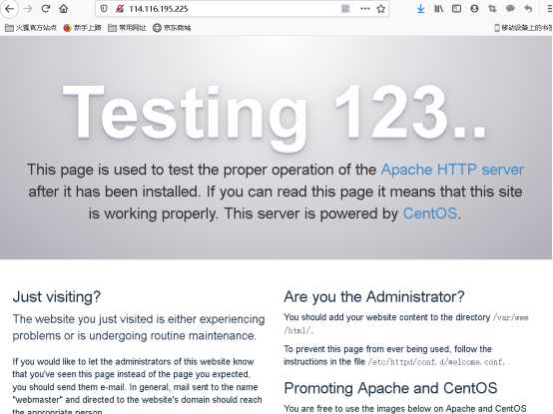This screenshot has height=414, width=553.
Task: Bookmark this page with the star
Action: (x=381, y=9)
